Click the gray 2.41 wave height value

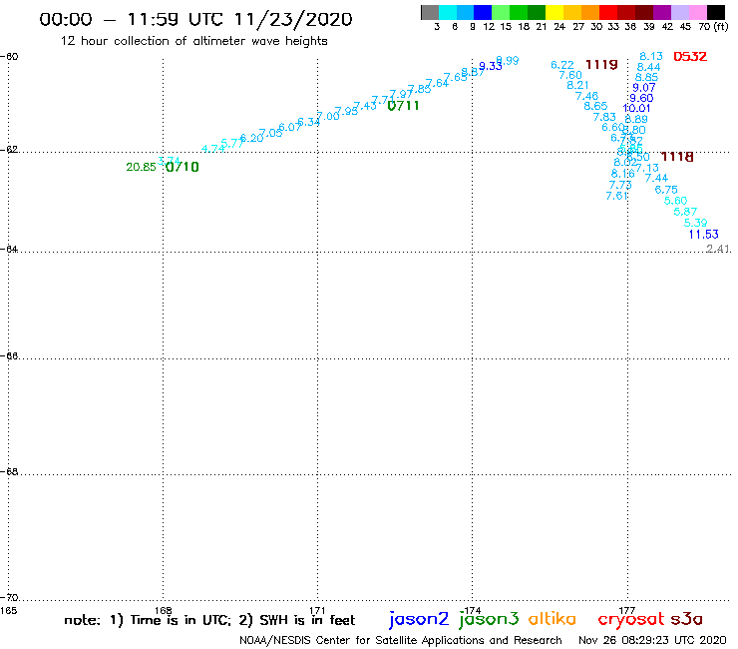(718, 249)
